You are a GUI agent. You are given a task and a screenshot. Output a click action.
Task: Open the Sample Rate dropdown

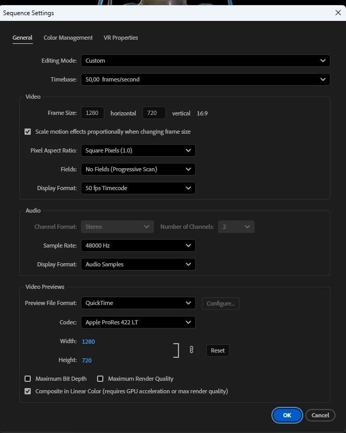(x=138, y=245)
